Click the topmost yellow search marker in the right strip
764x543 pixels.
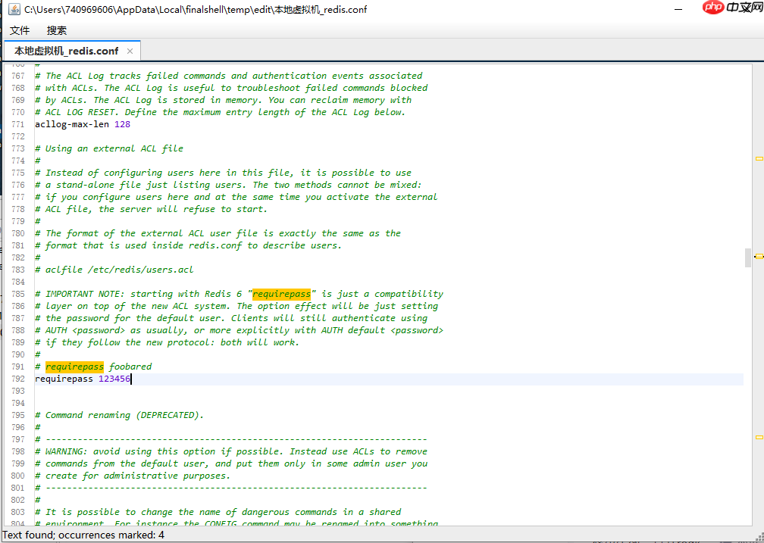[x=759, y=159]
